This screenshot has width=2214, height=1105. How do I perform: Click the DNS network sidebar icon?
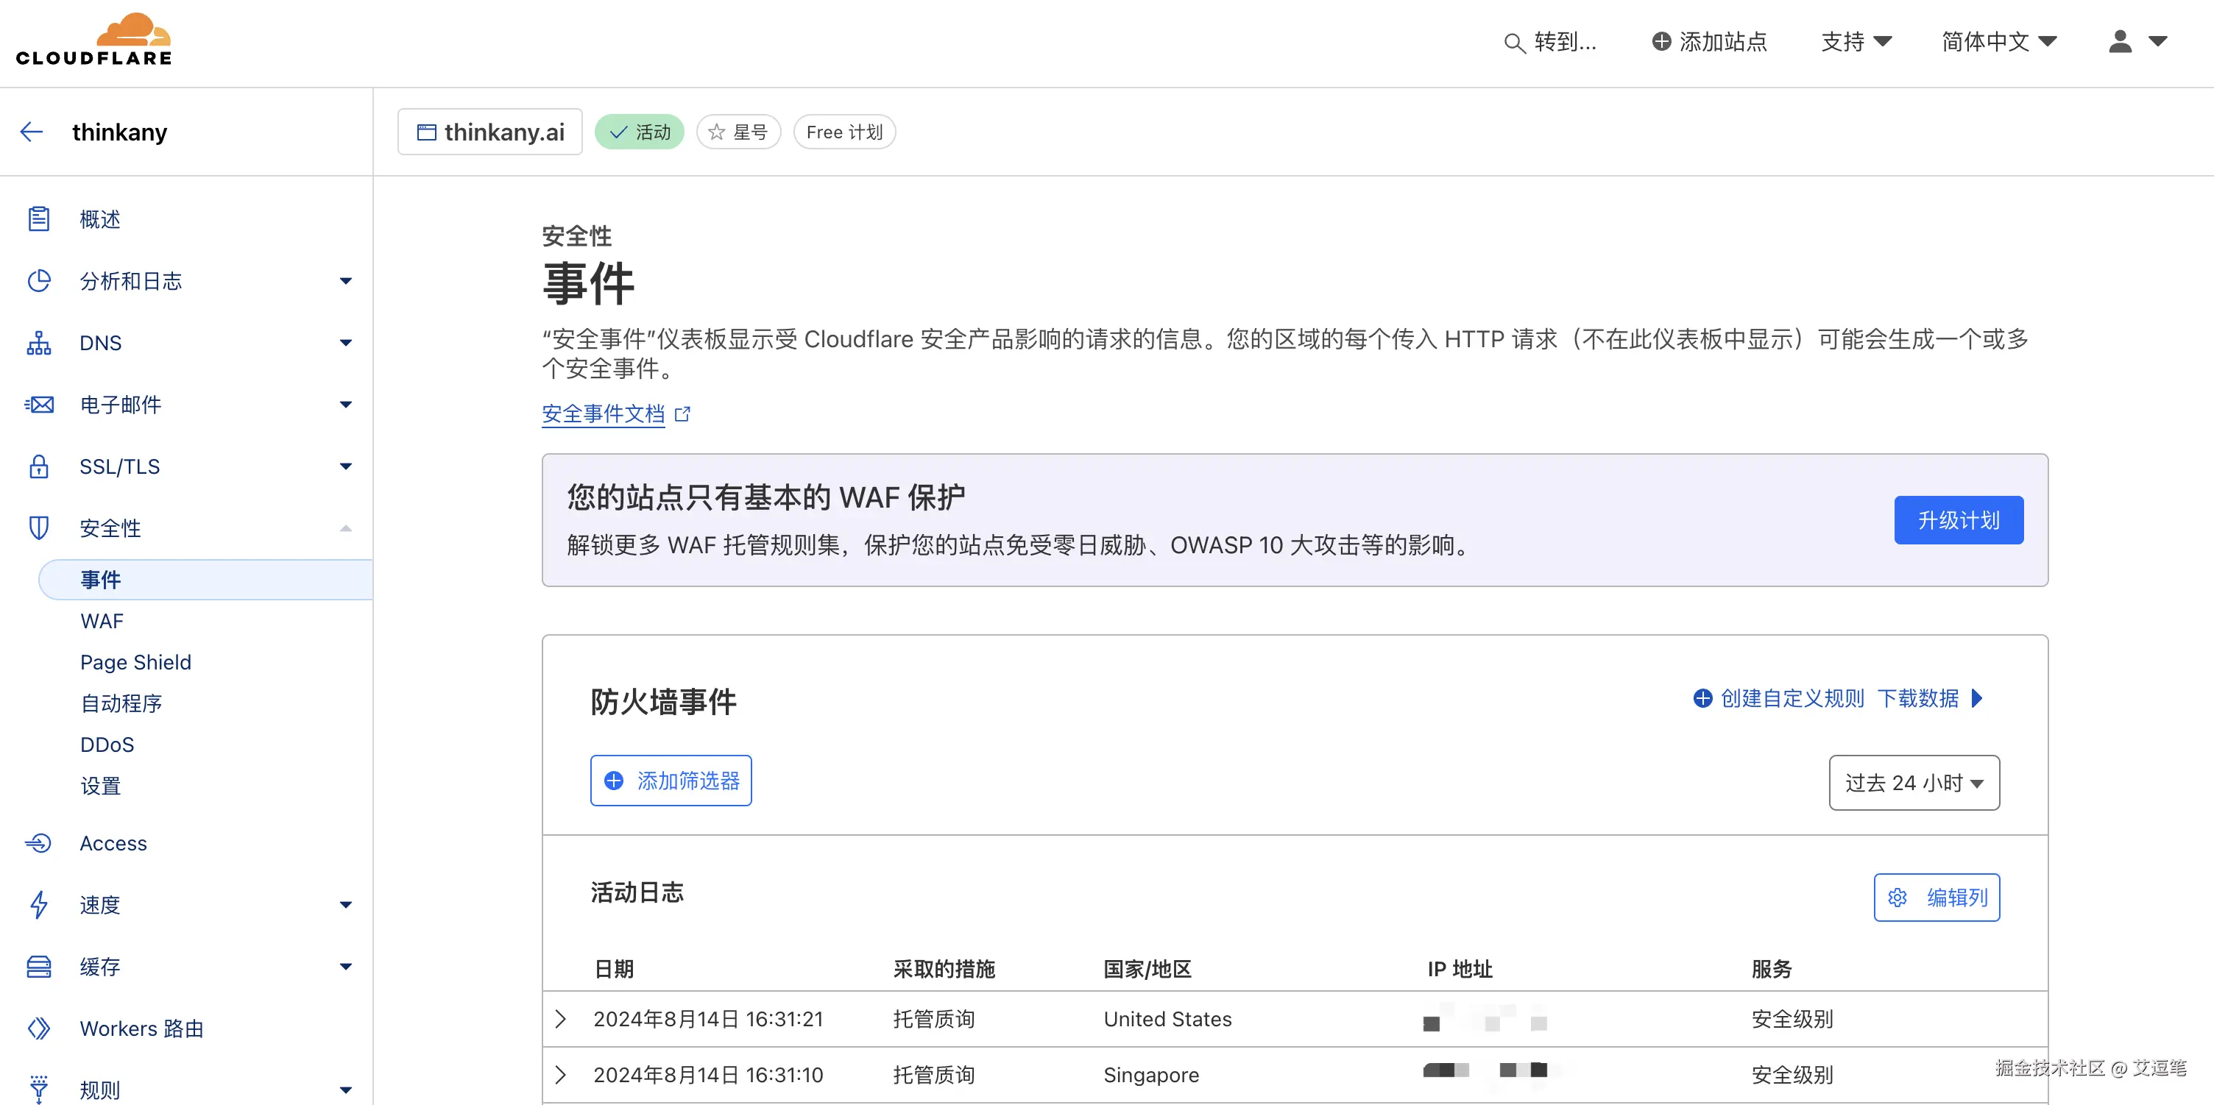click(x=39, y=343)
